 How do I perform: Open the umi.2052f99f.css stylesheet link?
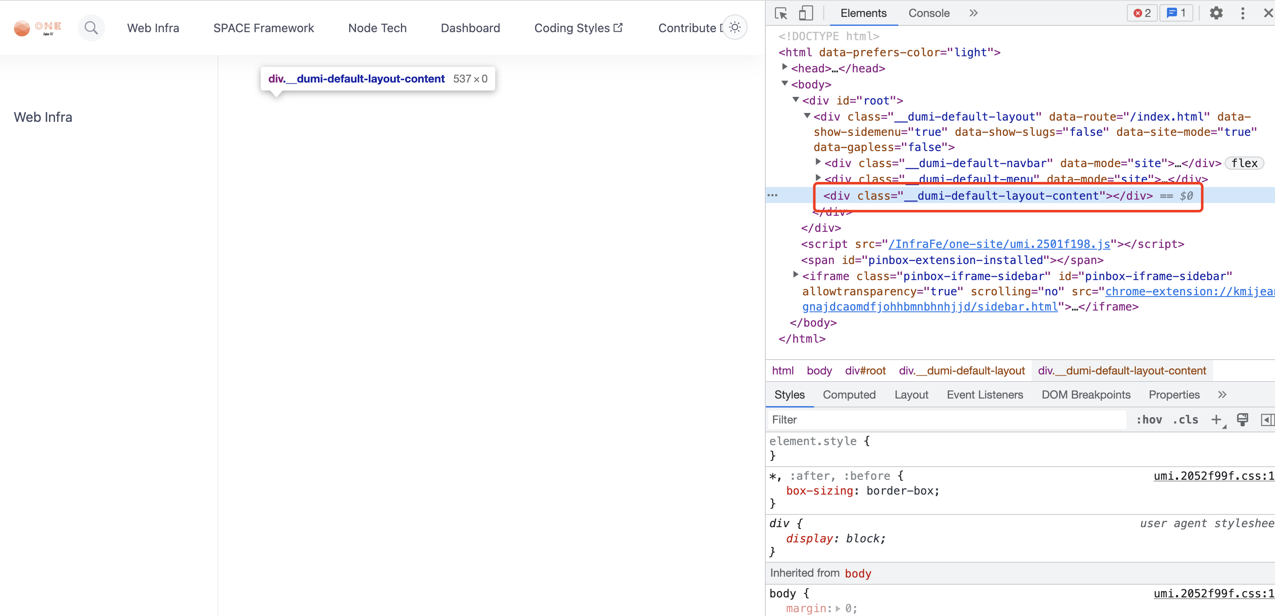coord(1212,476)
